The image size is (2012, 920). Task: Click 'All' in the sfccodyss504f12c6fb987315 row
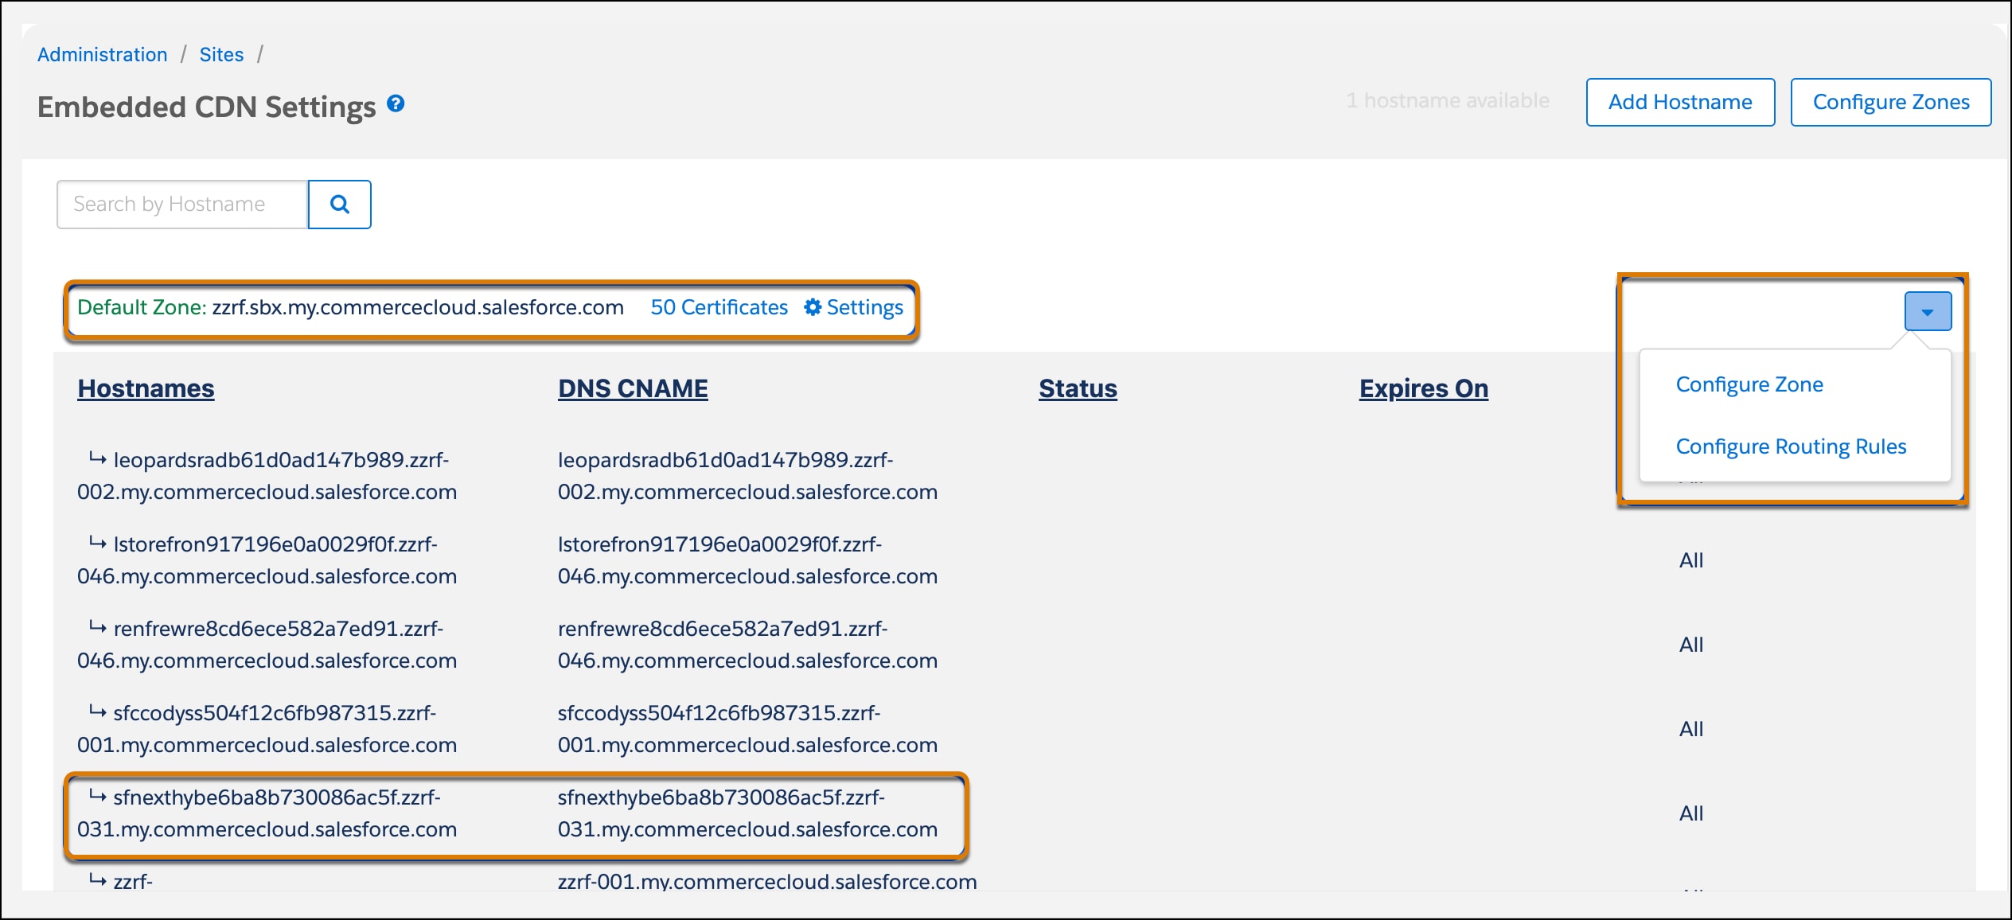tap(1691, 729)
